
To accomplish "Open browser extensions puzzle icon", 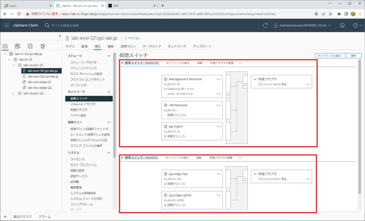I will pos(339,14).
